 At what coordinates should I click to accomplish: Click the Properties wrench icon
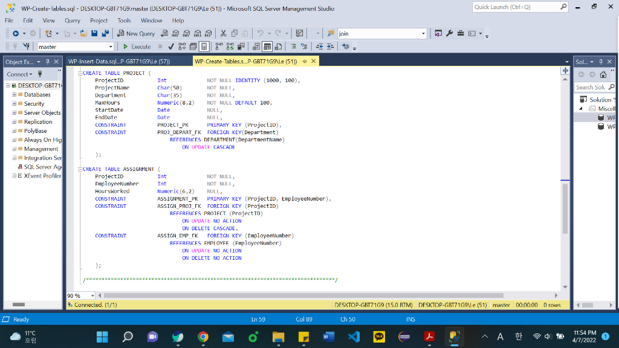coord(450,34)
